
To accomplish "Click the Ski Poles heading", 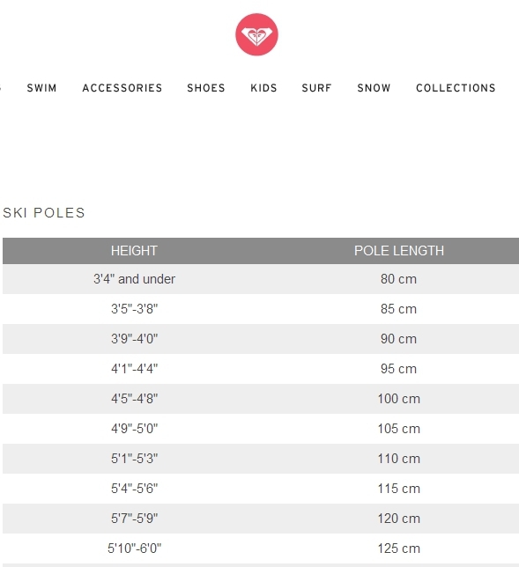I will pos(44,213).
